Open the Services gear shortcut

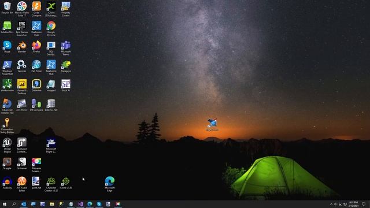click(x=22, y=66)
